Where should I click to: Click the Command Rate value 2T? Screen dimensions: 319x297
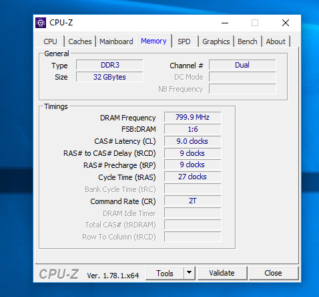193,201
